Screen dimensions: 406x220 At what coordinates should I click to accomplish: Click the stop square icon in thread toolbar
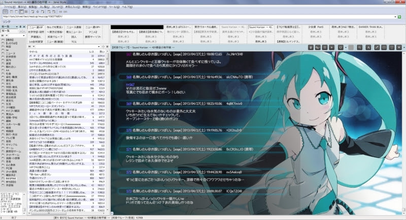325,48
